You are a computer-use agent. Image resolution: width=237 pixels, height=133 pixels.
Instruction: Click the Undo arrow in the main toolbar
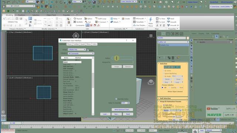[x=4, y=2]
